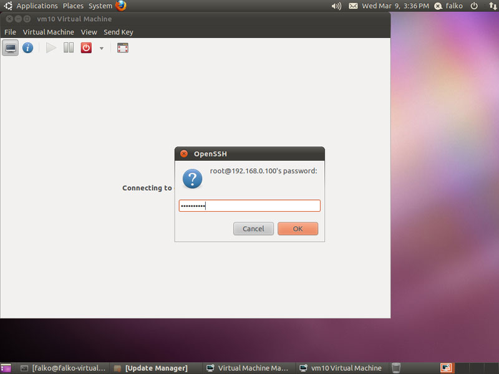Switch to vm10 Virtual Machine taskbar entry
Screen dimensions: 499x374
tap(341, 368)
